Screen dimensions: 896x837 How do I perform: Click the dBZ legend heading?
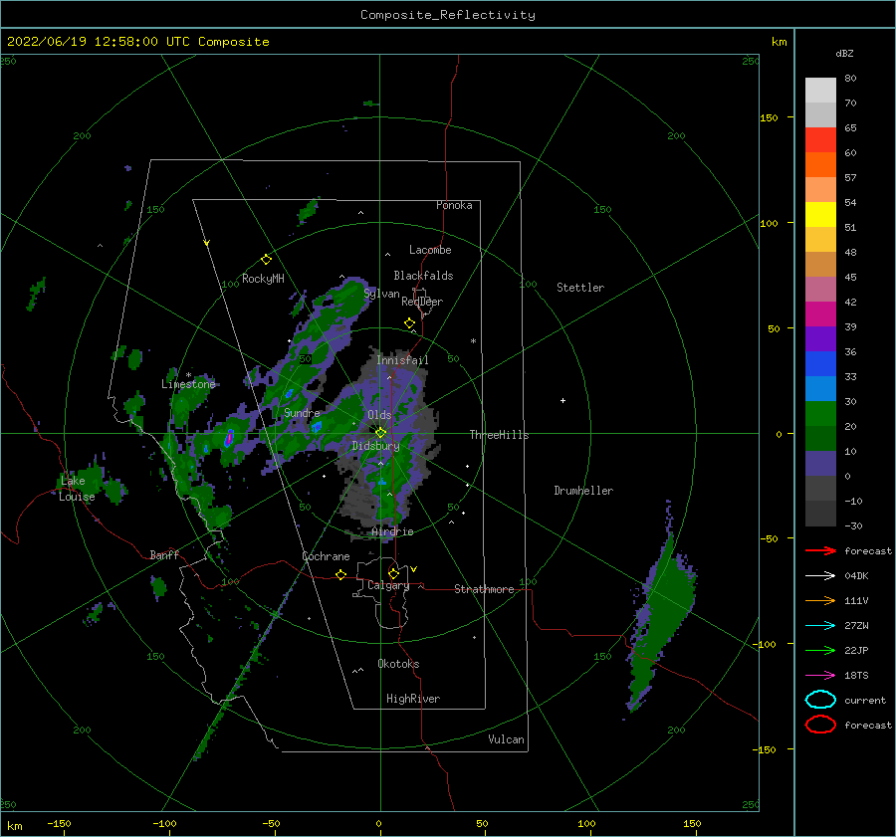[x=844, y=53]
